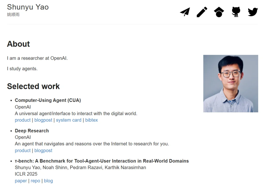The width and height of the screenshot is (274, 187).
Task: Open the Google Scholar graduation cap icon
Action: [219, 12]
